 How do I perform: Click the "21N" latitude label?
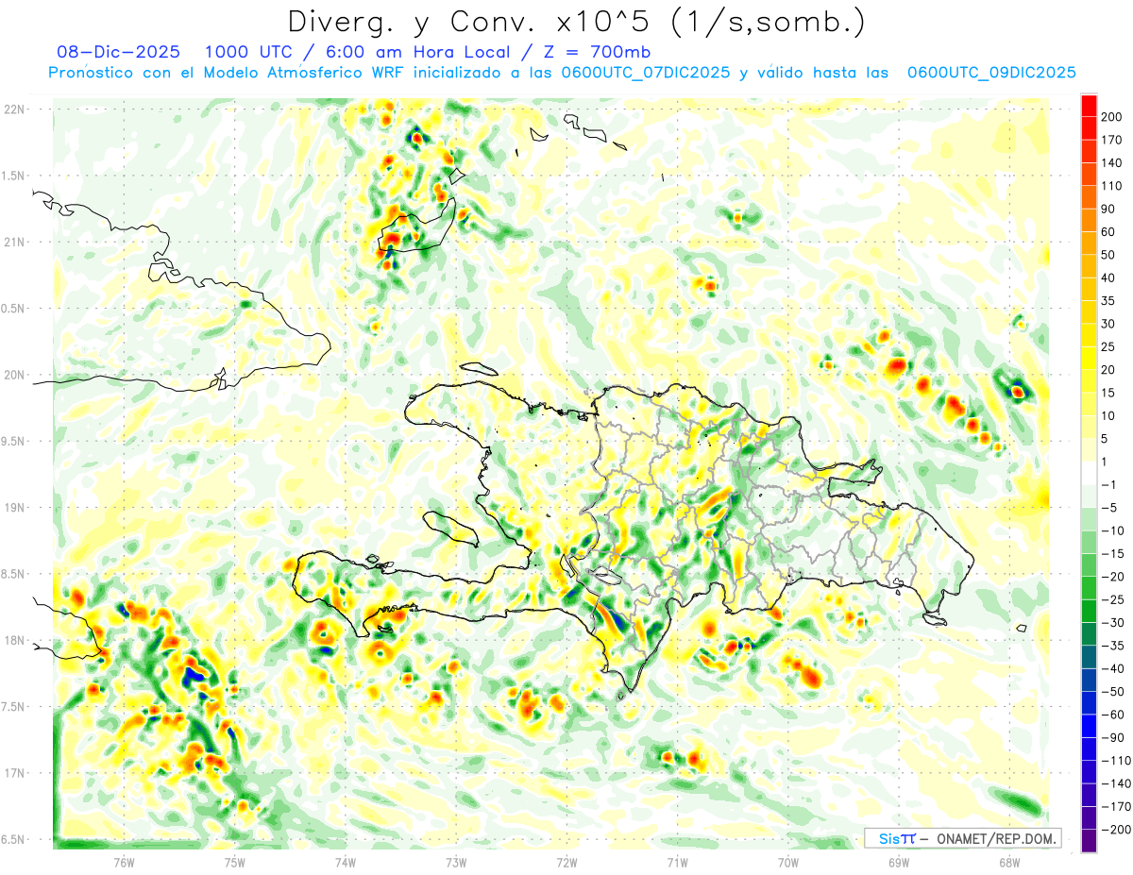[14, 242]
